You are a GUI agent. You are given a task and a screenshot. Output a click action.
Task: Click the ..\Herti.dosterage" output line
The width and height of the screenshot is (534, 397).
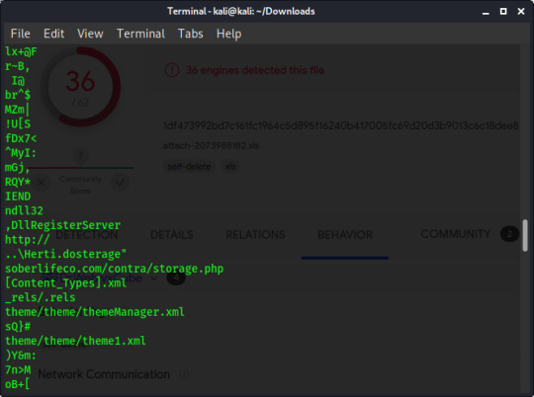65,254
